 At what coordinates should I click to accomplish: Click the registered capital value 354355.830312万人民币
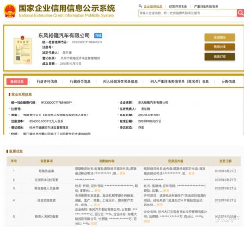[x=46, y=121]
